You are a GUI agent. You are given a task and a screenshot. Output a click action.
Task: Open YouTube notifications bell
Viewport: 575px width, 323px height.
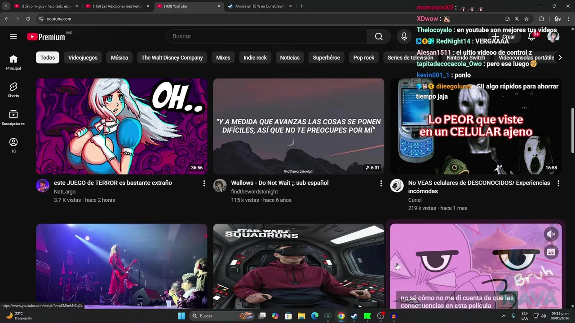coord(532,37)
